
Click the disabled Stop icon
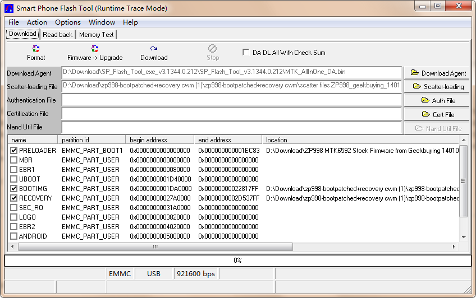click(213, 49)
